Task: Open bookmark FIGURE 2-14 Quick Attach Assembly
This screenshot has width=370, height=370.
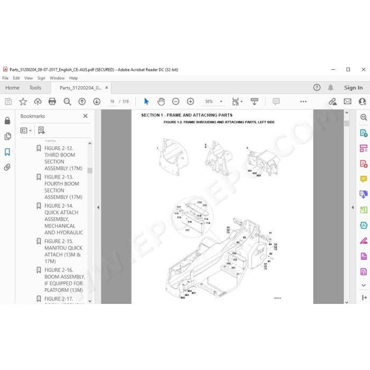Action: tap(64, 219)
